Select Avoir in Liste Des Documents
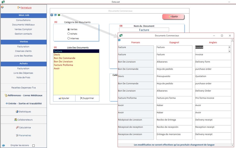The width and height of the screenshot is (236, 148). point(76,68)
